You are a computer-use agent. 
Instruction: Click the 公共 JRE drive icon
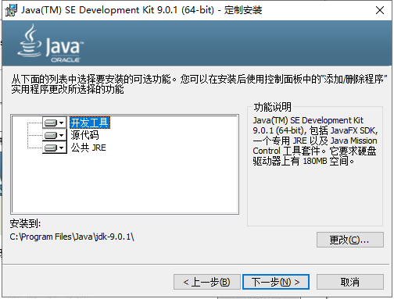pos(51,148)
